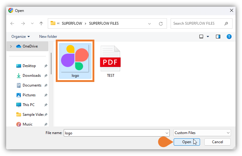
Task: Select the logo image file thumbnail
Action: (x=75, y=58)
